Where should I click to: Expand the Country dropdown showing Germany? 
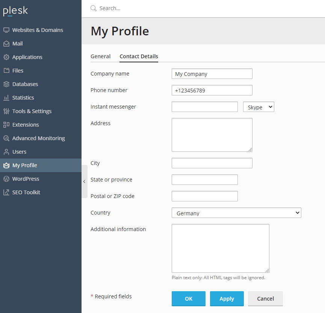[236, 213]
